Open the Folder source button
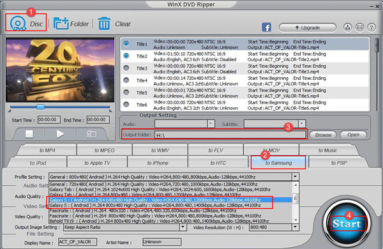This screenshot has height=249, width=383. click(x=71, y=24)
